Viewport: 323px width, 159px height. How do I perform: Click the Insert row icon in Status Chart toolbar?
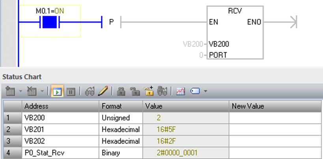[10, 91]
